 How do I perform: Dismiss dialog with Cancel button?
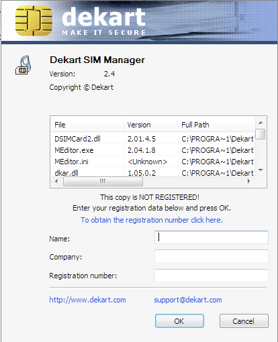(x=244, y=321)
